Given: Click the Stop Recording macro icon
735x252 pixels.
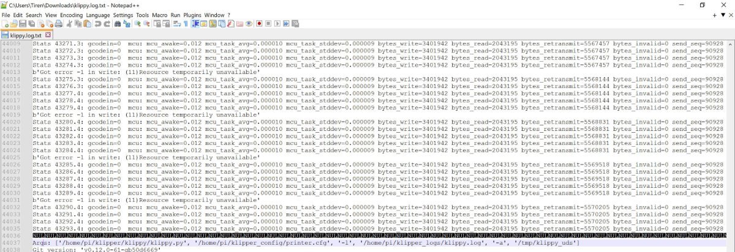Looking at the screenshot, I should click(x=268, y=24).
